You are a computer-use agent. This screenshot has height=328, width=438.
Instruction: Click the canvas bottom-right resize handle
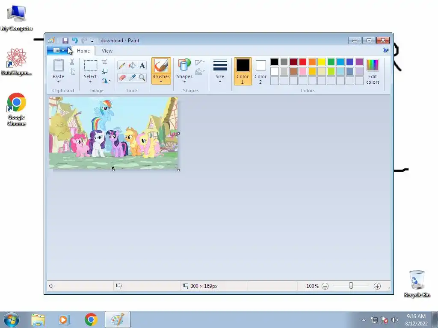click(179, 170)
